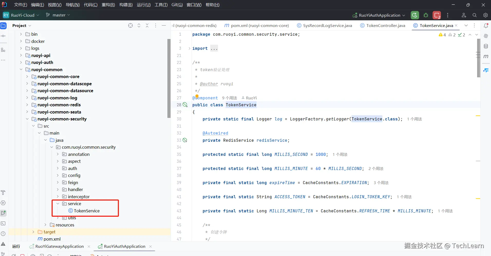The image size is (491, 256).
Task: Switch to TokenController.java tab
Action: click(383, 25)
